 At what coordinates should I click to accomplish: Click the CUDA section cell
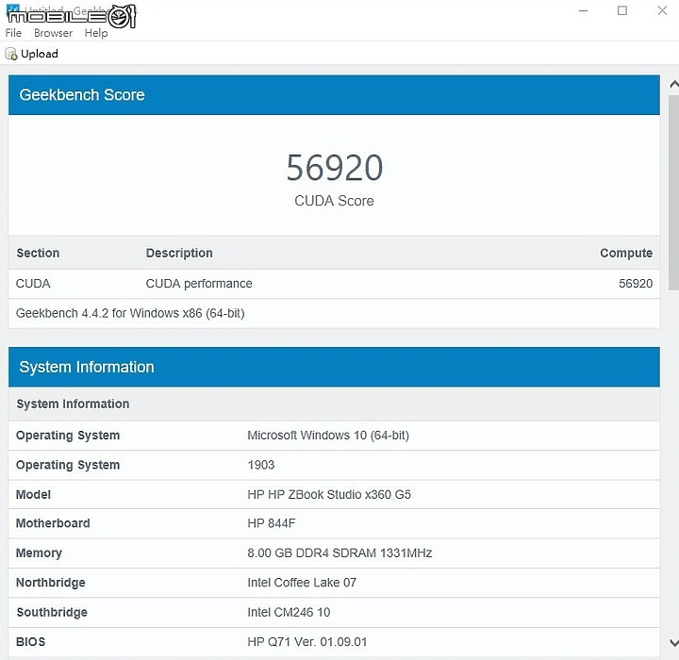tap(33, 284)
